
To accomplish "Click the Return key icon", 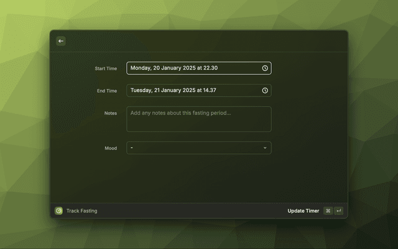I will 339,211.
